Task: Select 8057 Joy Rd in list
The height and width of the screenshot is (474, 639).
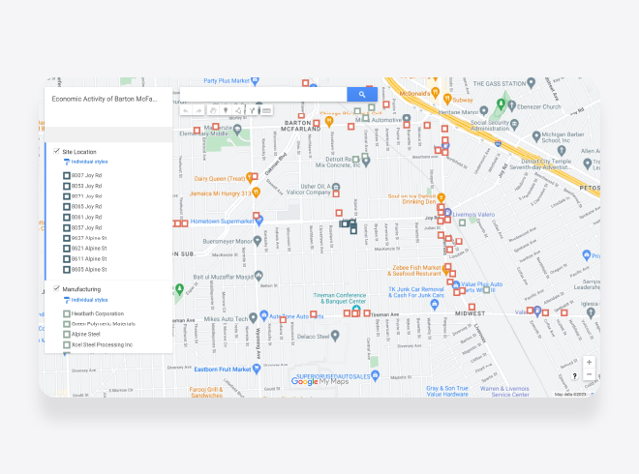Action: (x=86, y=227)
